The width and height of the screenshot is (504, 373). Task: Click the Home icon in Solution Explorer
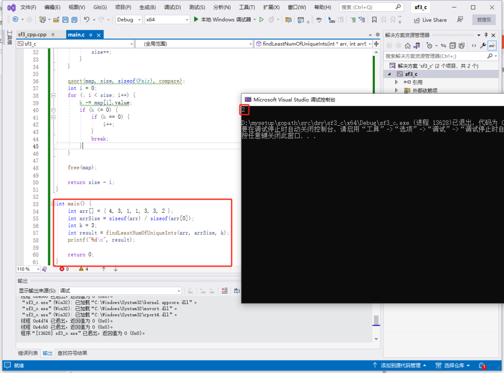coord(407,46)
